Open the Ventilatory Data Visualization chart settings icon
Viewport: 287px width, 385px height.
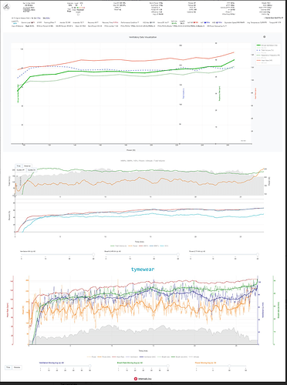point(264,37)
